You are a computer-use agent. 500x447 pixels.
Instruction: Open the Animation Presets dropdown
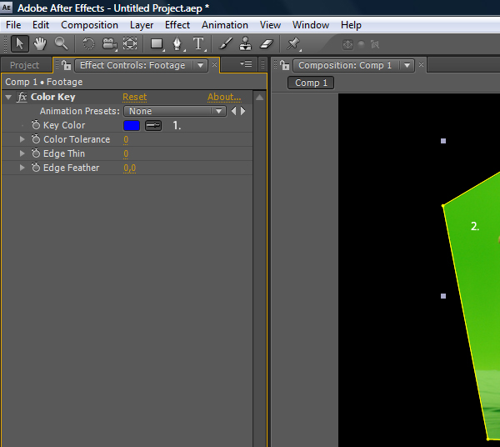(x=175, y=111)
